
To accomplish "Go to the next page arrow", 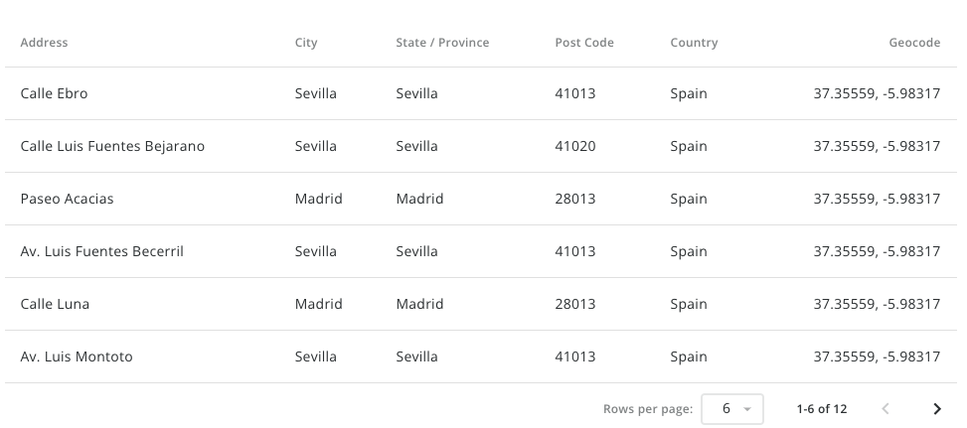I will (936, 409).
